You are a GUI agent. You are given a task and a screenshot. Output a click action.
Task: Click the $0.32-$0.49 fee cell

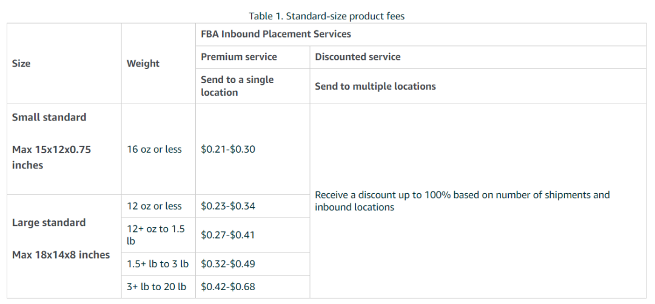pos(228,264)
